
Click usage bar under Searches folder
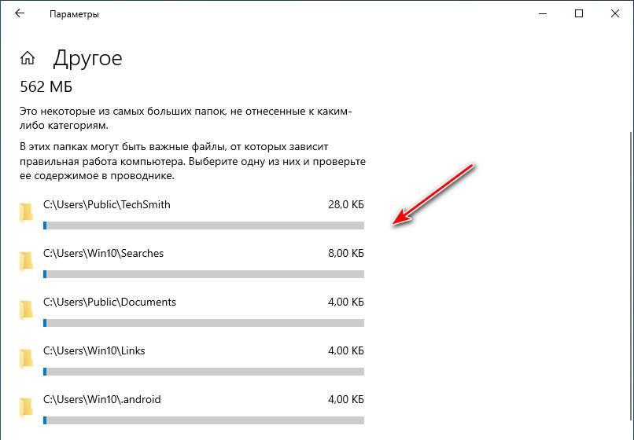[x=204, y=274]
